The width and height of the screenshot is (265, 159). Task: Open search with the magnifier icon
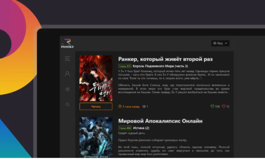coord(68,104)
